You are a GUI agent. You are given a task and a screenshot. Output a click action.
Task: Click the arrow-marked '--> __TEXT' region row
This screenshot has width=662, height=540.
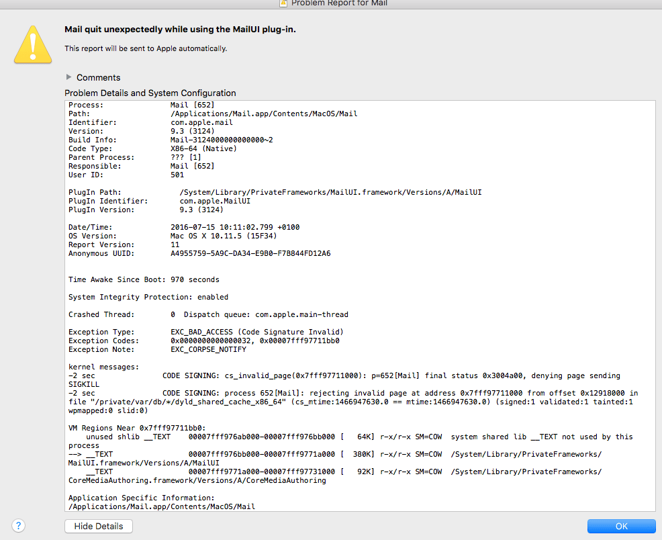[x=335, y=454]
